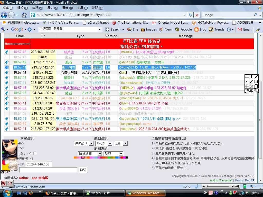Click the full-width IME toggle character button

point(4,183)
